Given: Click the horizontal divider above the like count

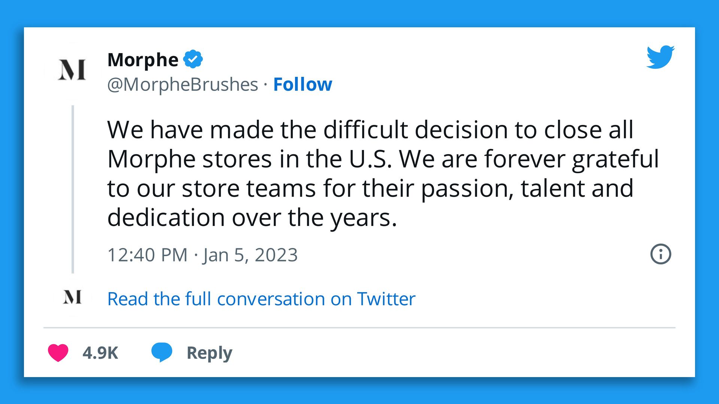Looking at the screenshot, I should (359, 328).
